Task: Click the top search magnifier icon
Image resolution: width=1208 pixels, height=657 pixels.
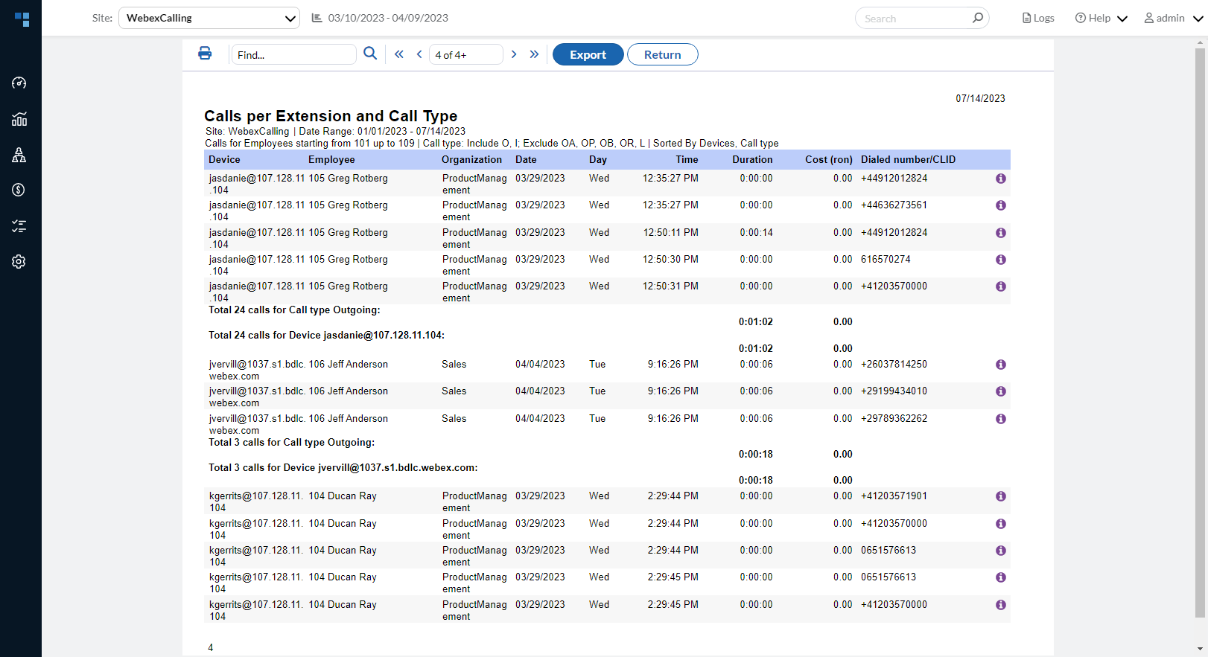Action: click(977, 18)
